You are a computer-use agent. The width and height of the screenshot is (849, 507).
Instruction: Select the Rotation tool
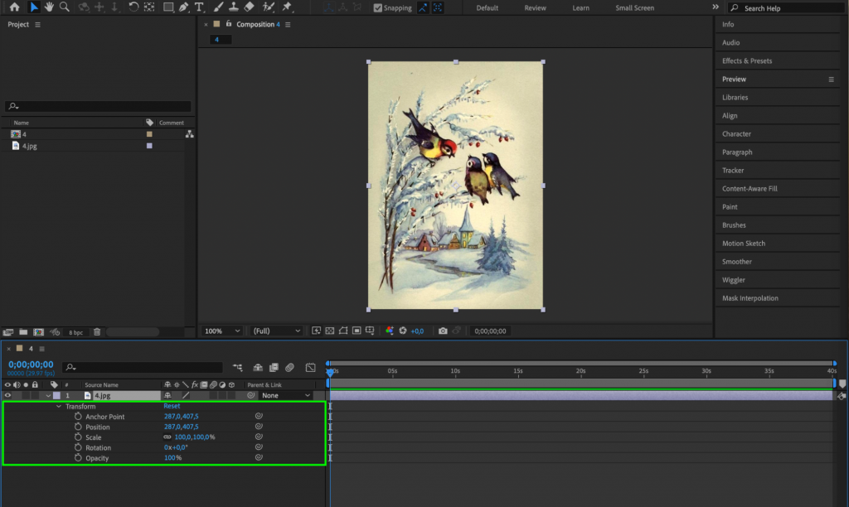(133, 7)
